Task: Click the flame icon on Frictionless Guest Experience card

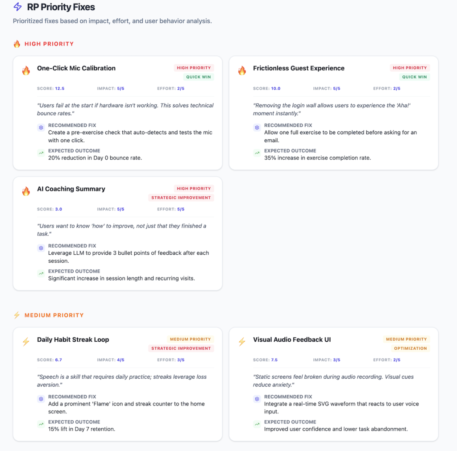Action: coord(242,70)
